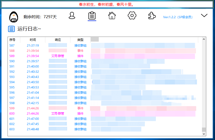The height and width of the screenshot is (140, 215).
Task: Click the 响应 column header
Action: (x=58, y=40)
